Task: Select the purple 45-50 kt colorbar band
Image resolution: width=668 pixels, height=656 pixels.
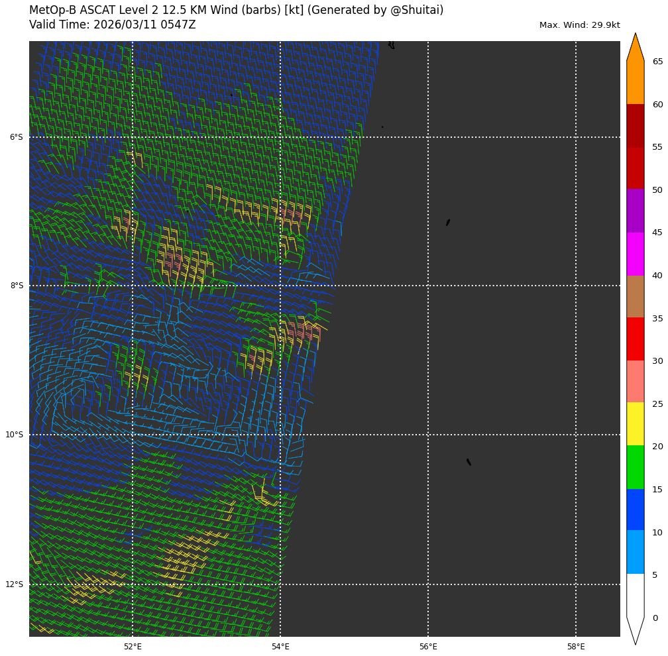Action: [635, 211]
